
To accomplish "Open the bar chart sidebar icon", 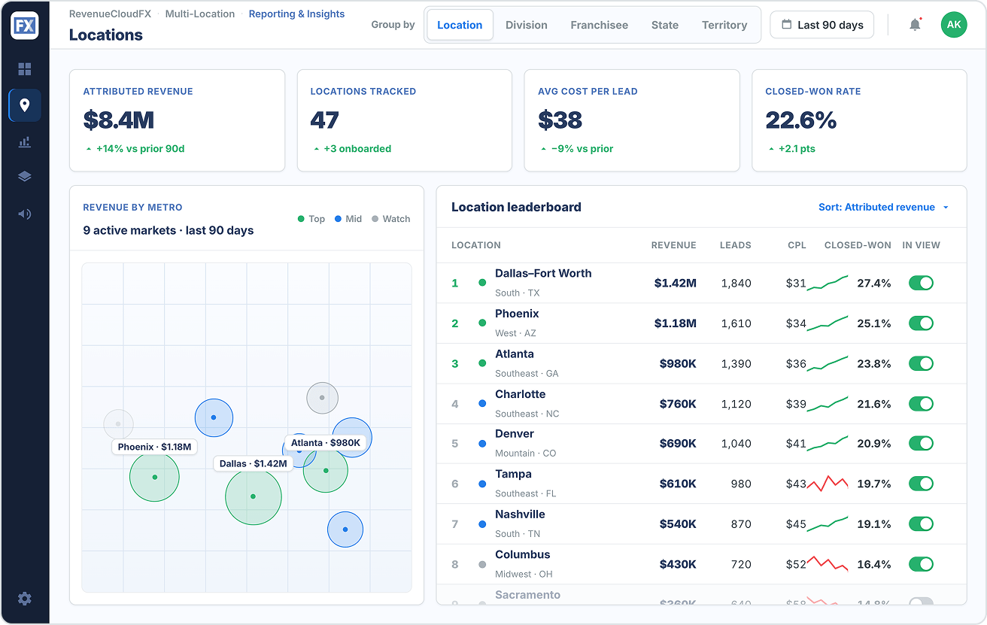I will pyautogui.click(x=25, y=141).
